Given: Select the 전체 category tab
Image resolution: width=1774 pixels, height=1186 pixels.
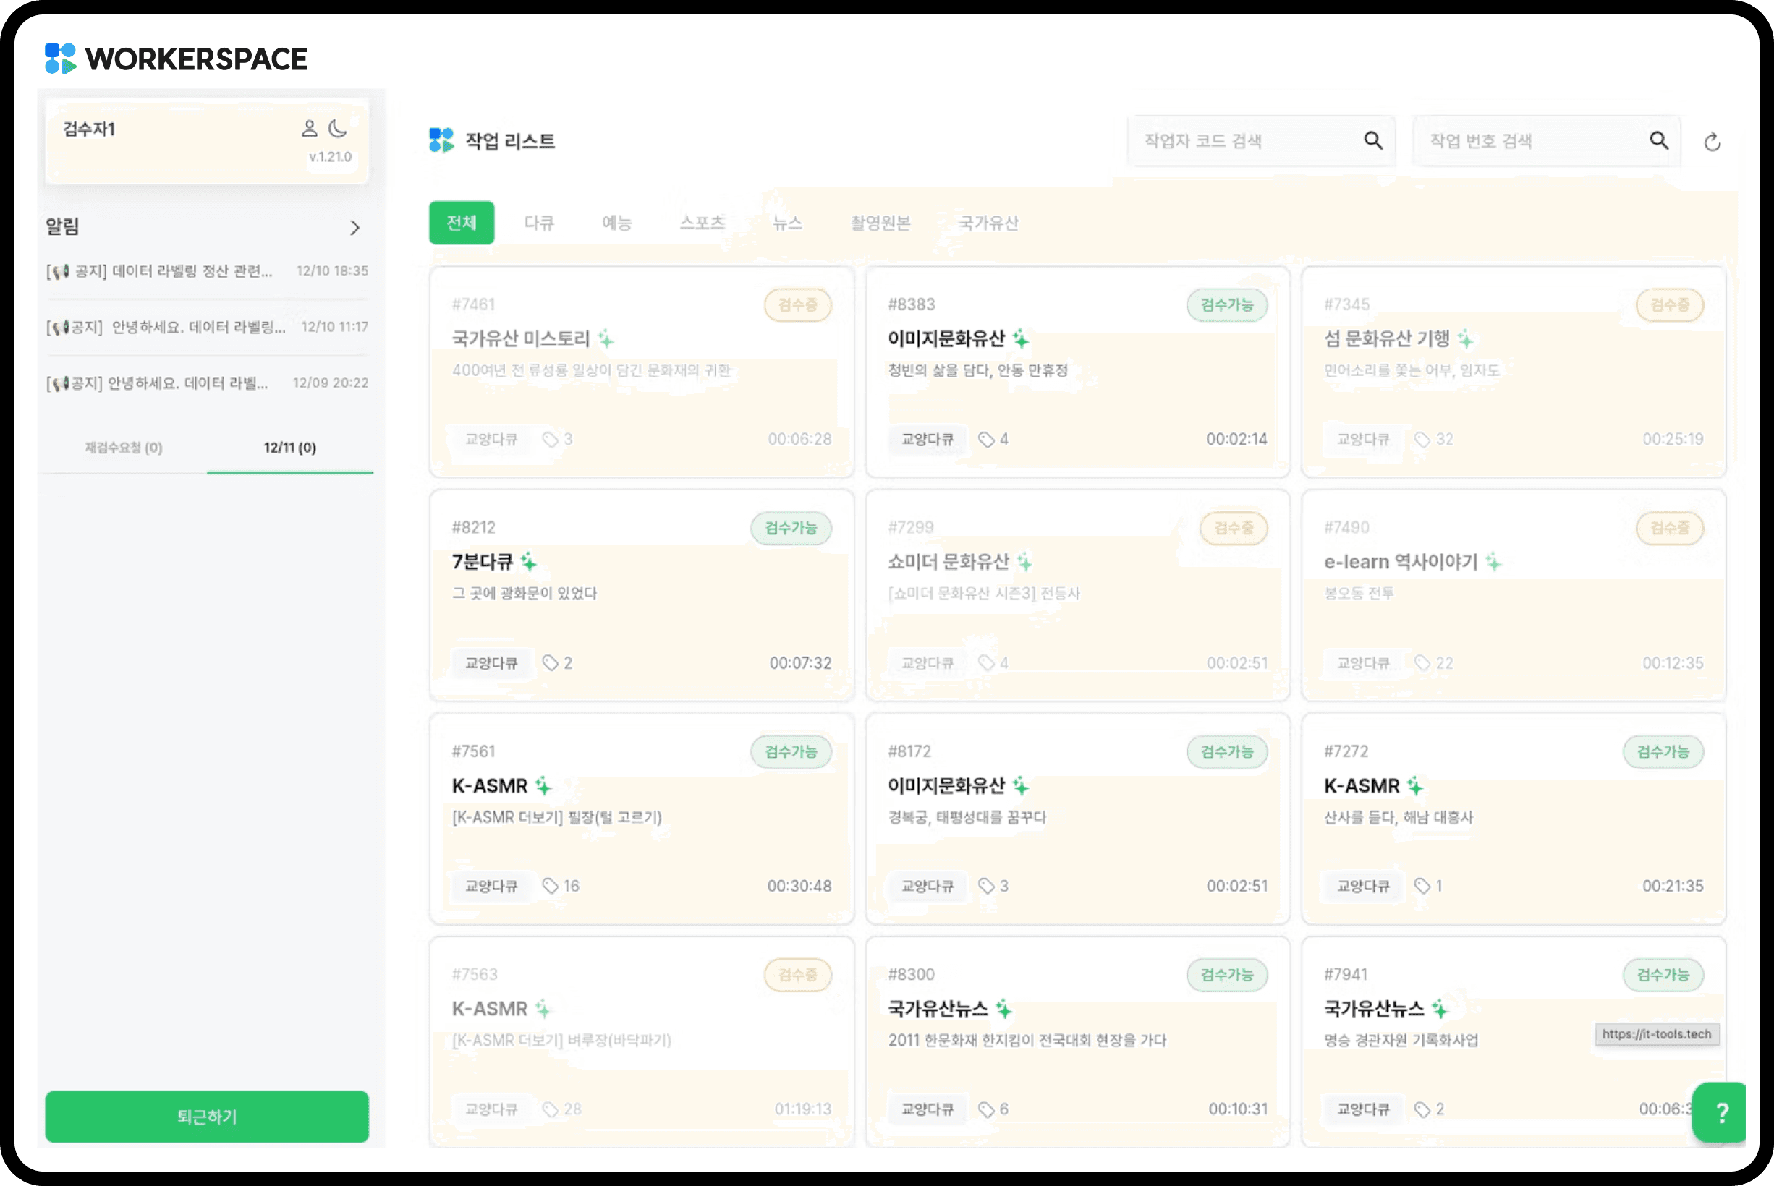Looking at the screenshot, I should click(x=462, y=223).
